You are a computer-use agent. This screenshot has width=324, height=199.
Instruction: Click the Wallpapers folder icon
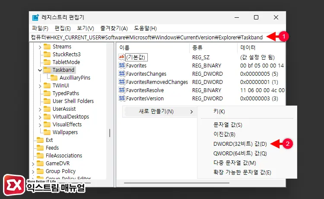click(x=47, y=132)
